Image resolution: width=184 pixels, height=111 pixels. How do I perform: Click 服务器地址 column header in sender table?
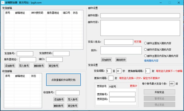click(54, 13)
